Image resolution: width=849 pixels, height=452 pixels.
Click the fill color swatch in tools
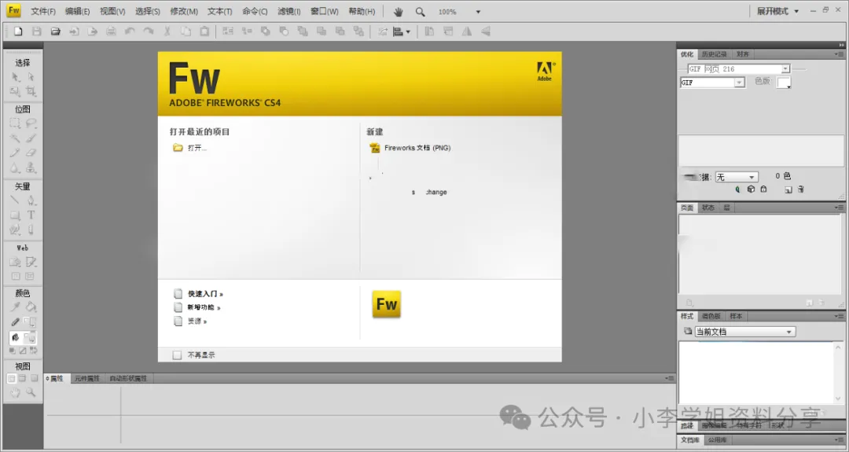[31, 338]
